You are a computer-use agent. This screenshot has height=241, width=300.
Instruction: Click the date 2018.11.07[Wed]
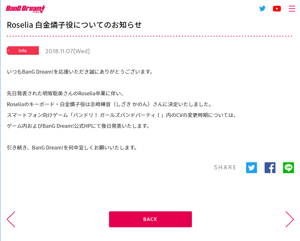click(x=68, y=51)
